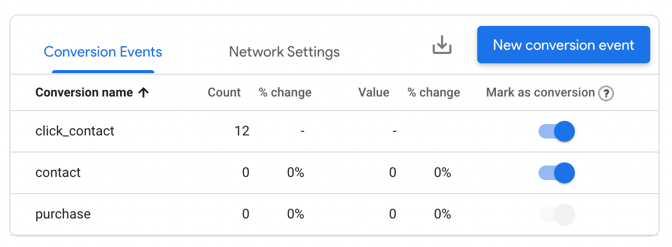
Task: Open the Mark as conversion help icon
Action: [x=606, y=93]
